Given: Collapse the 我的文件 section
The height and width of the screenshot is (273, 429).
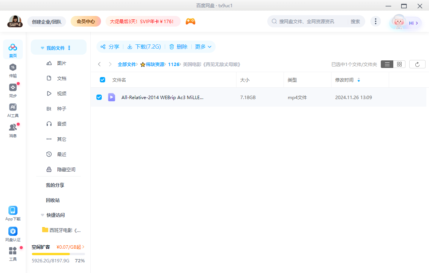Looking at the screenshot, I should click(42, 47).
